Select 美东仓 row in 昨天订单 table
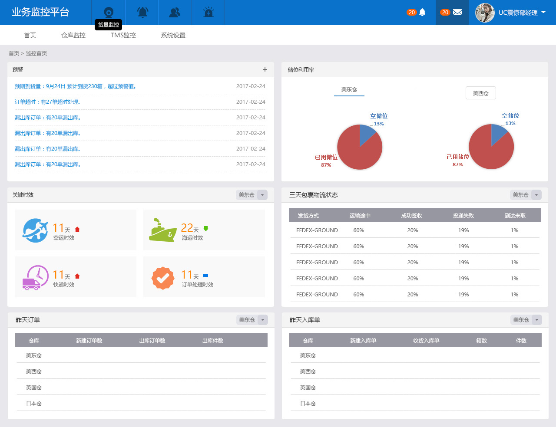 (x=141, y=355)
